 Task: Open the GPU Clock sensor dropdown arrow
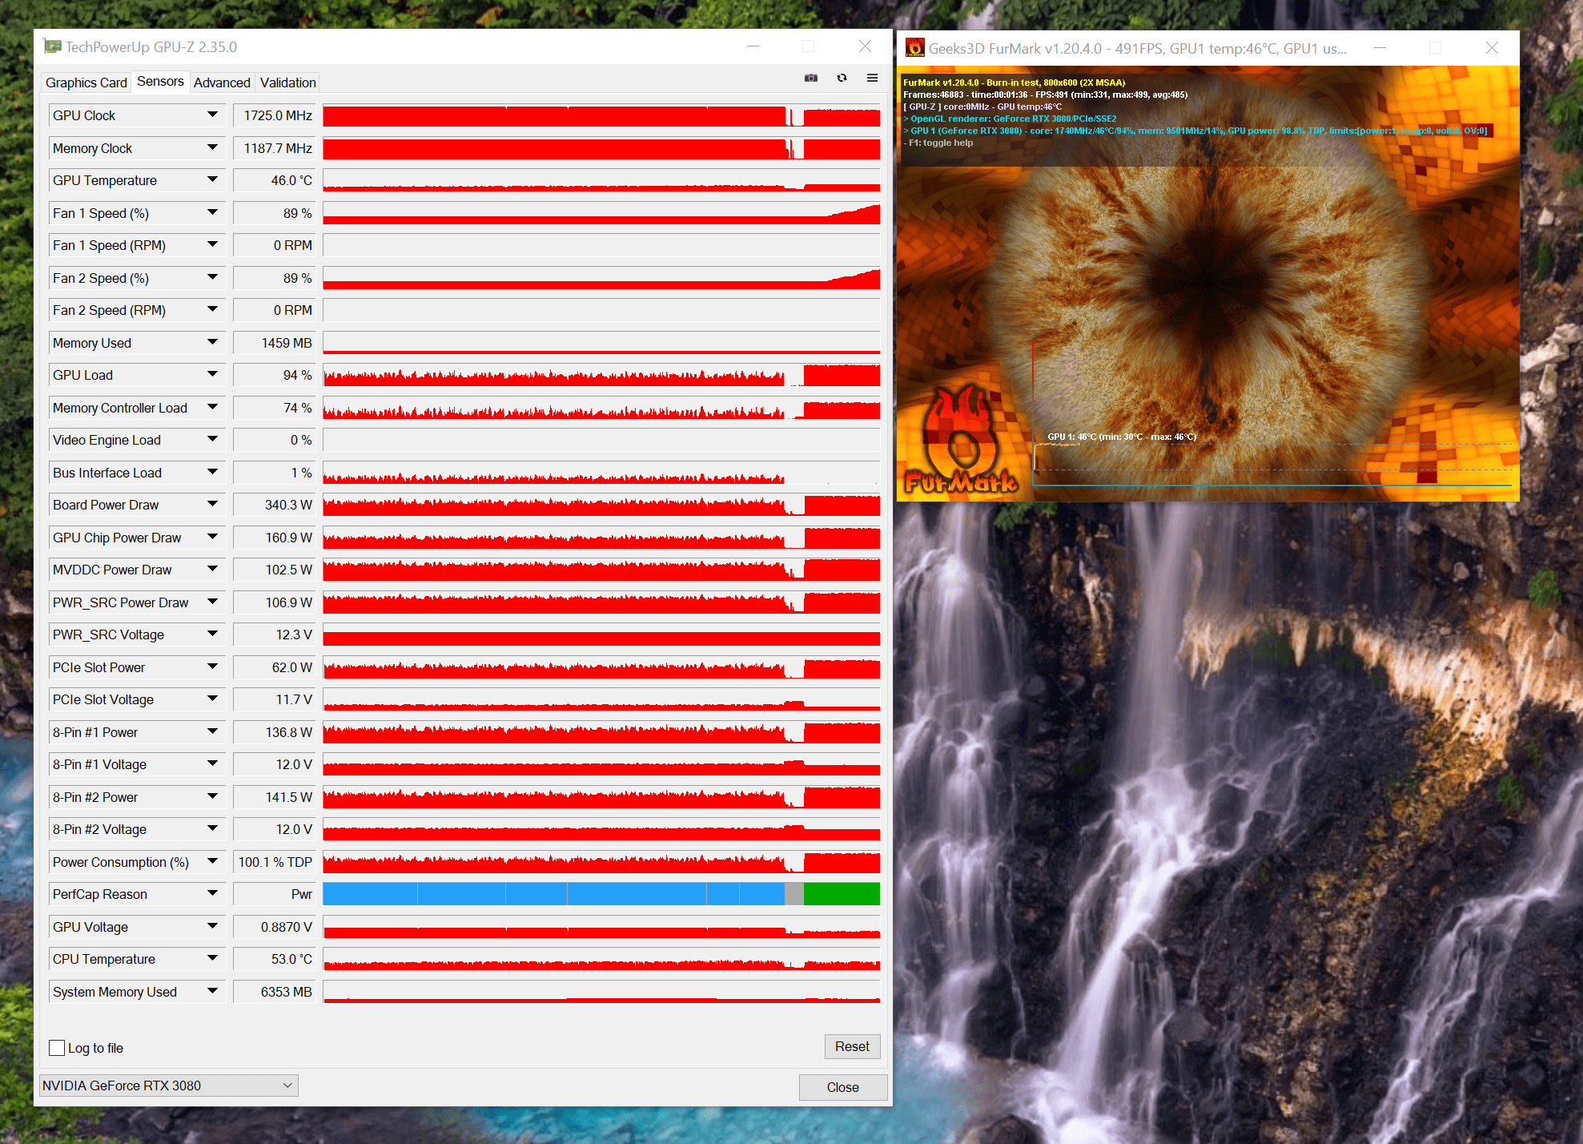click(x=212, y=115)
